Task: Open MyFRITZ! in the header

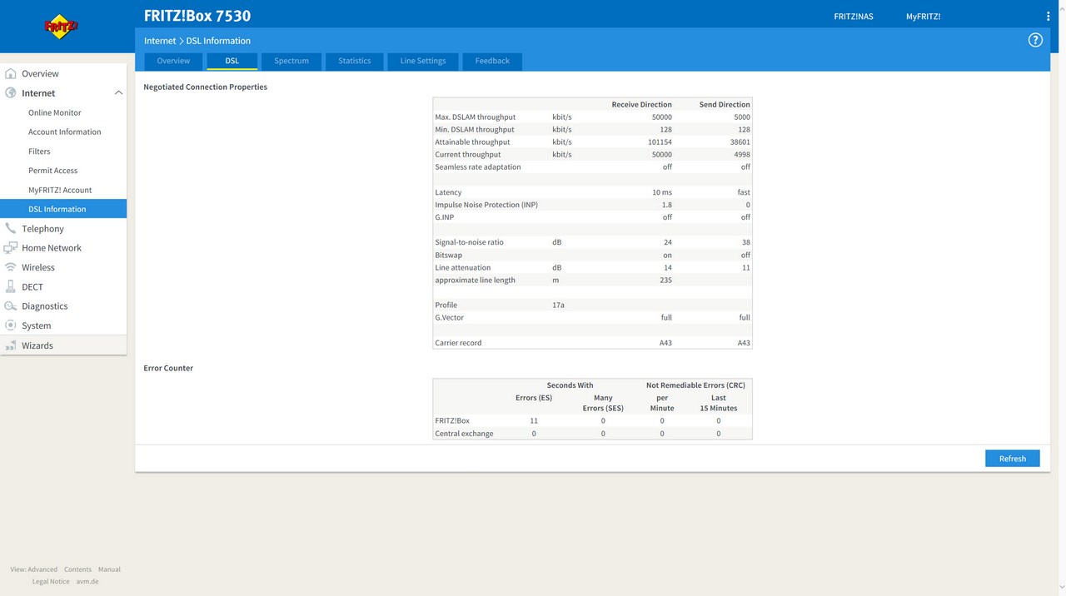Action: point(924,17)
